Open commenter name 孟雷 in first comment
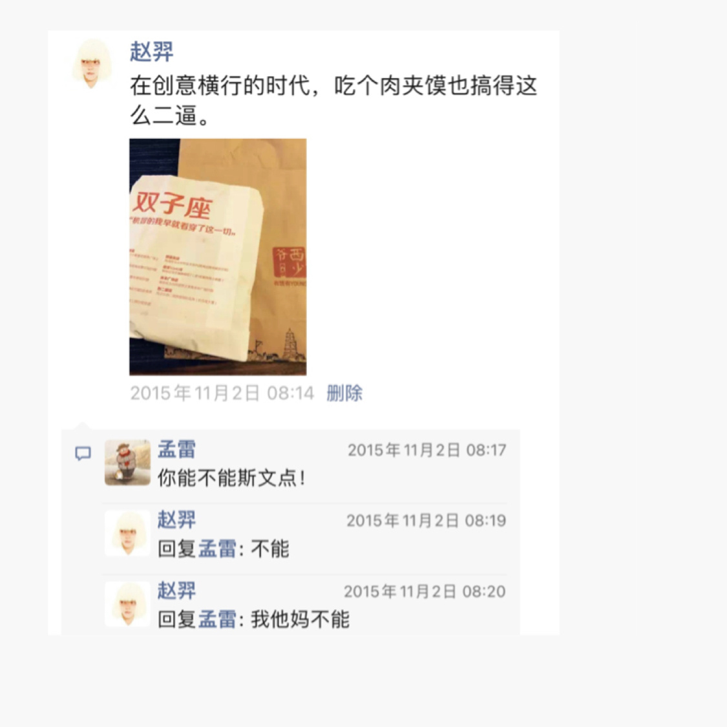Viewport: 727px width, 727px height. pos(176,449)
